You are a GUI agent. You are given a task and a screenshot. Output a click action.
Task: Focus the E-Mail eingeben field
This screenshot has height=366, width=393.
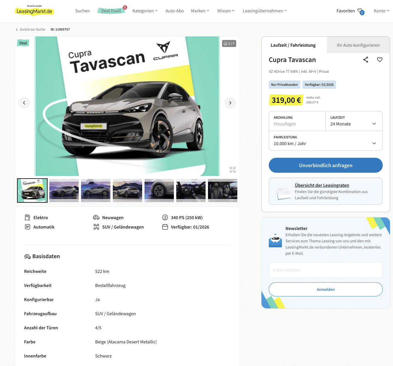pos(326,270)
